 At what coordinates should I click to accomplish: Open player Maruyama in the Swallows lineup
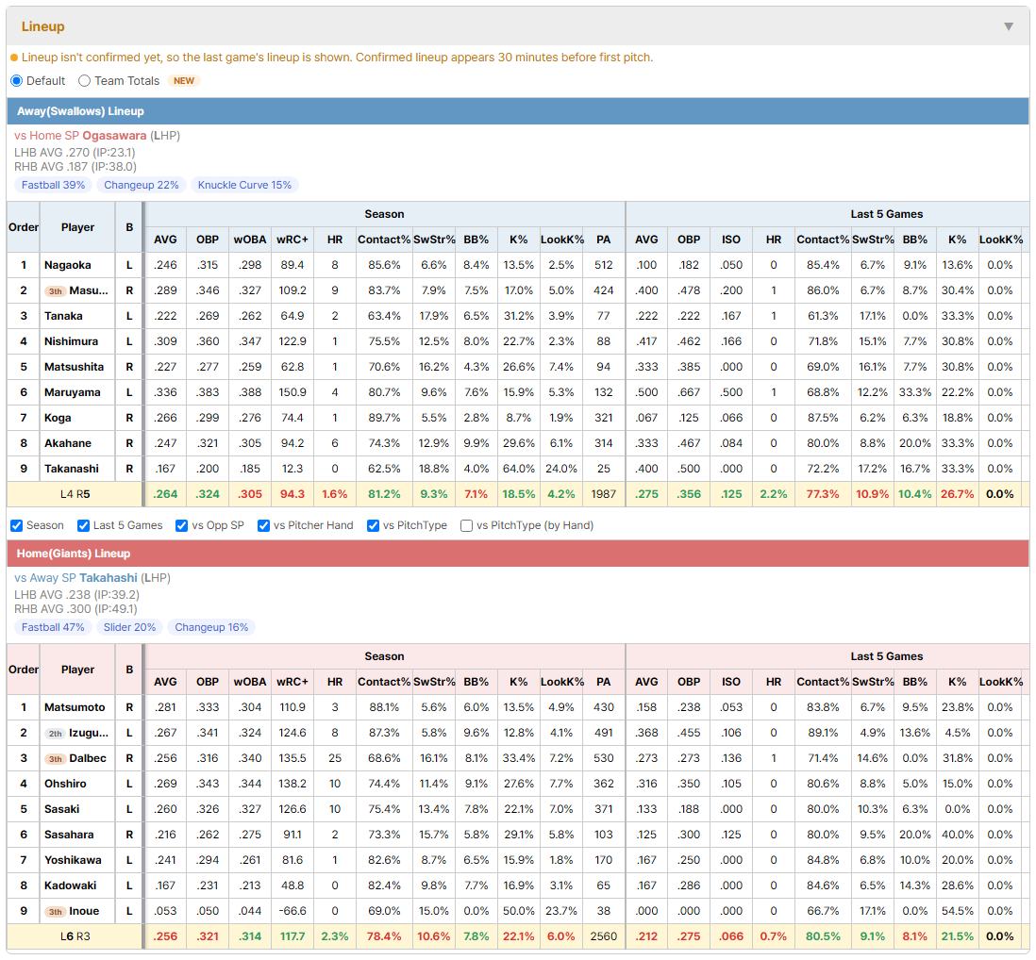tap(72, 392)
